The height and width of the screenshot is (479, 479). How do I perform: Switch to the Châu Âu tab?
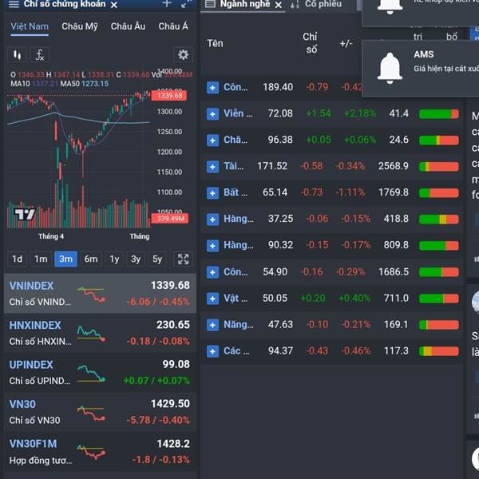(128, 26)
